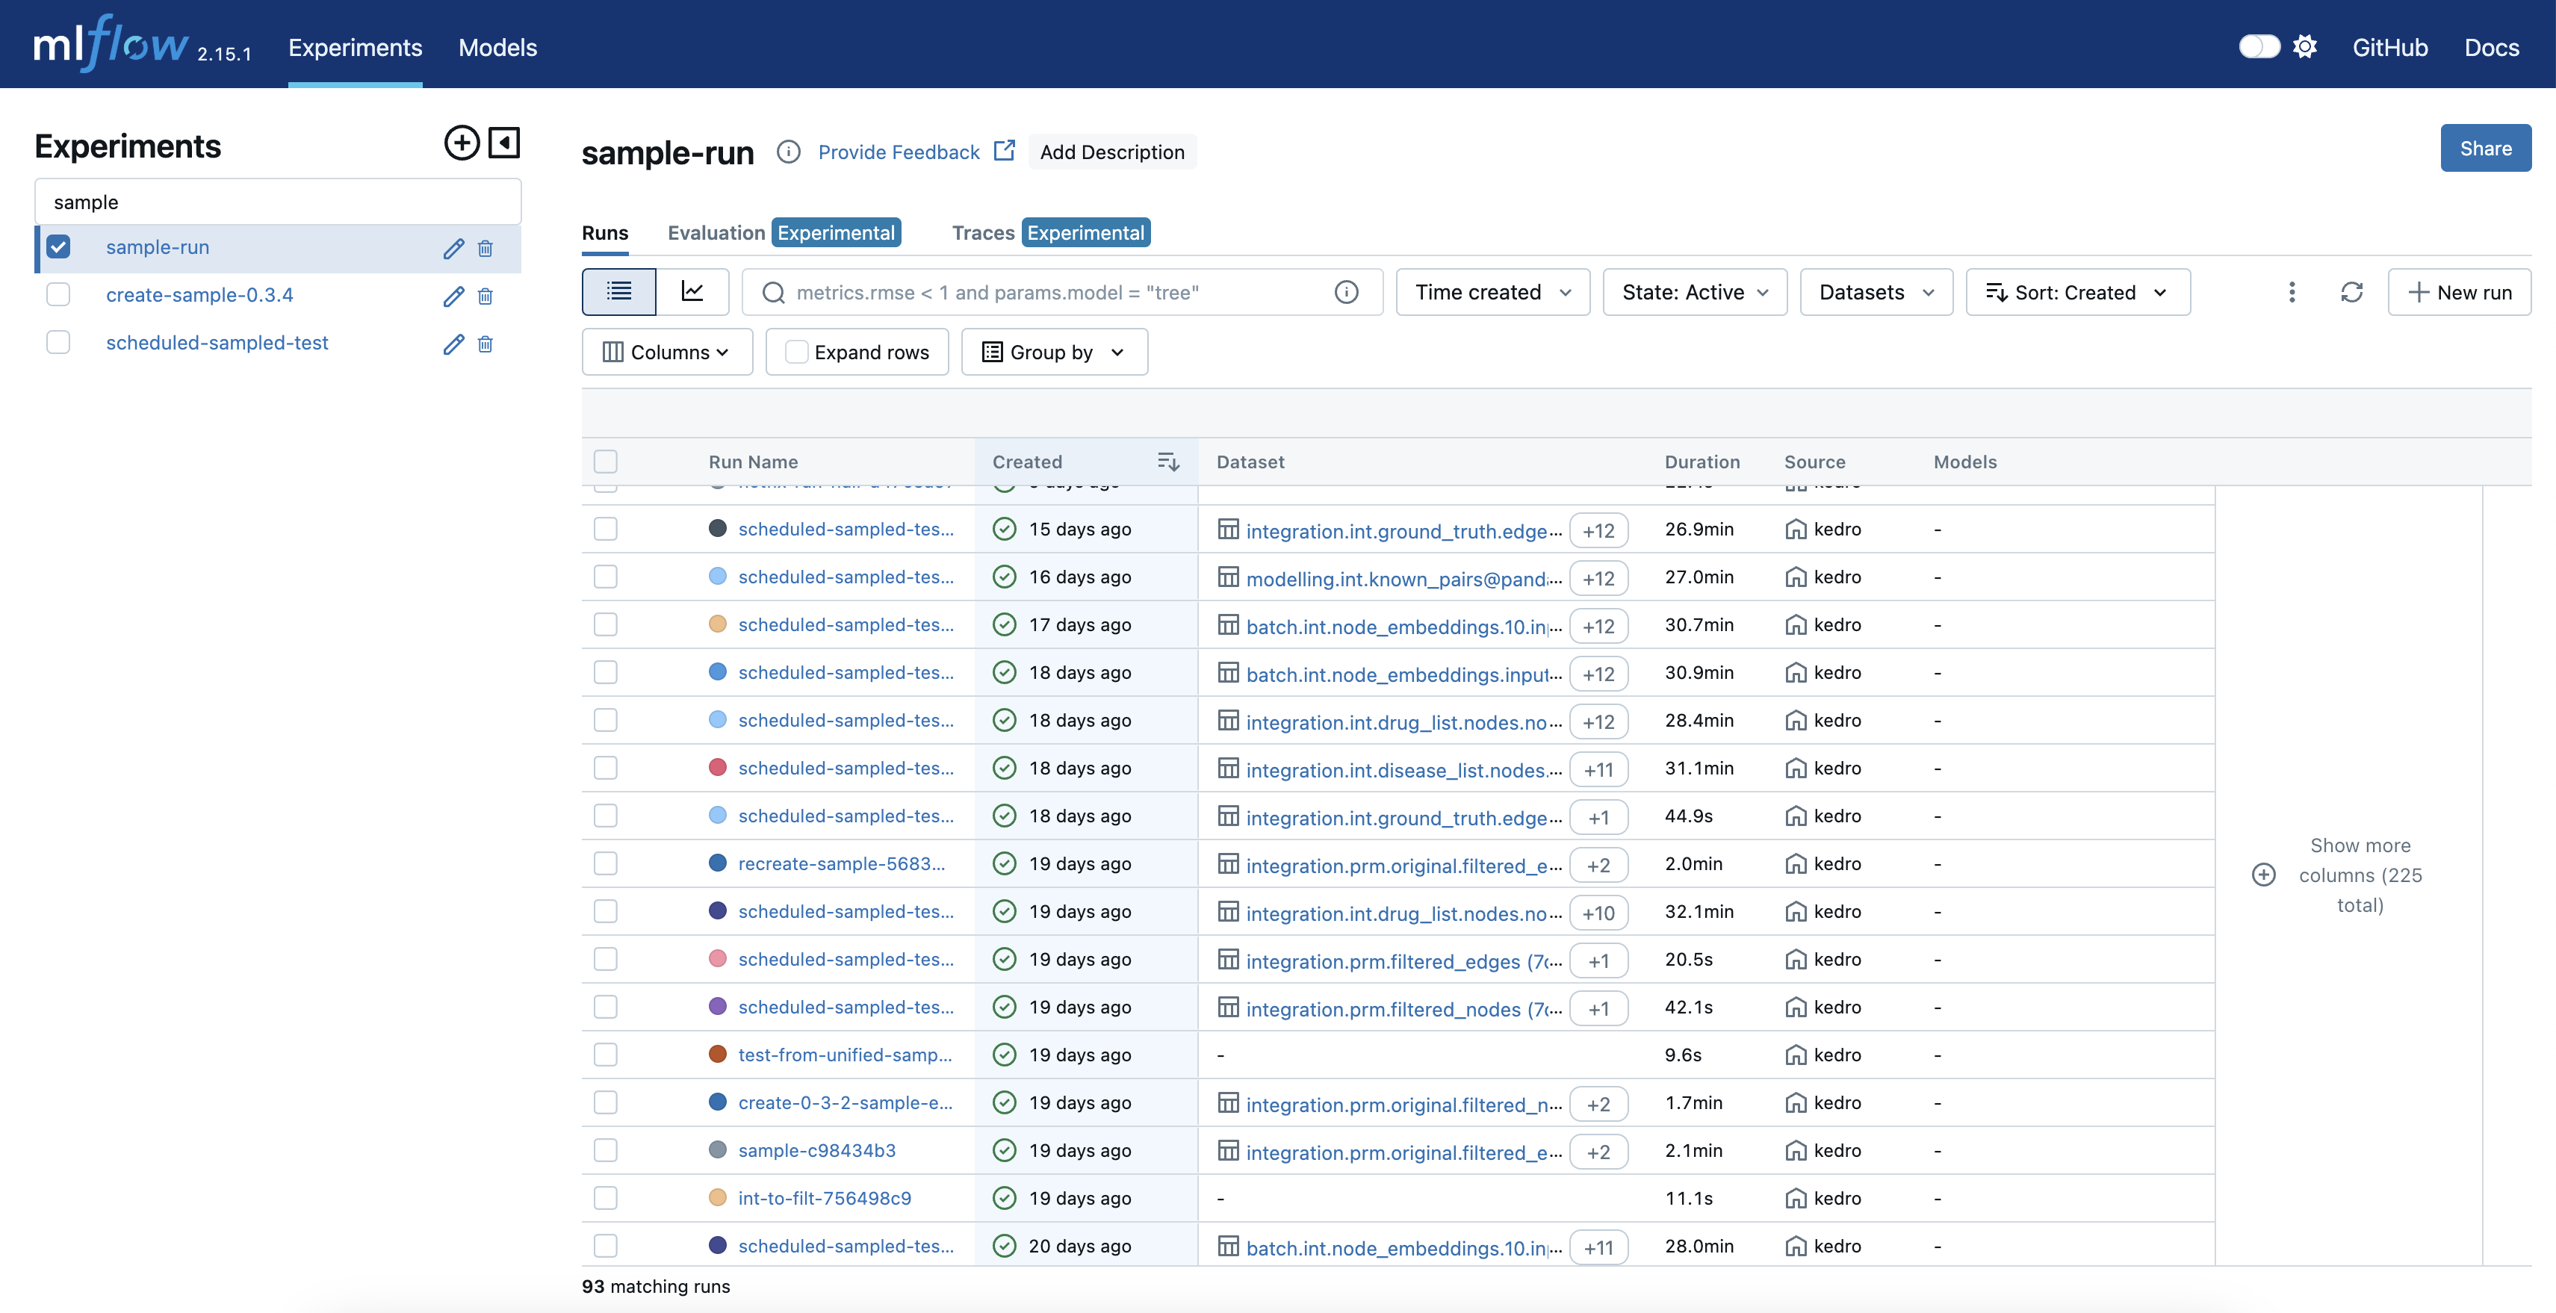The width and height of the screenshot is (2556, 1313).
Task: Click the Share button
Action: coord(2486,148)
